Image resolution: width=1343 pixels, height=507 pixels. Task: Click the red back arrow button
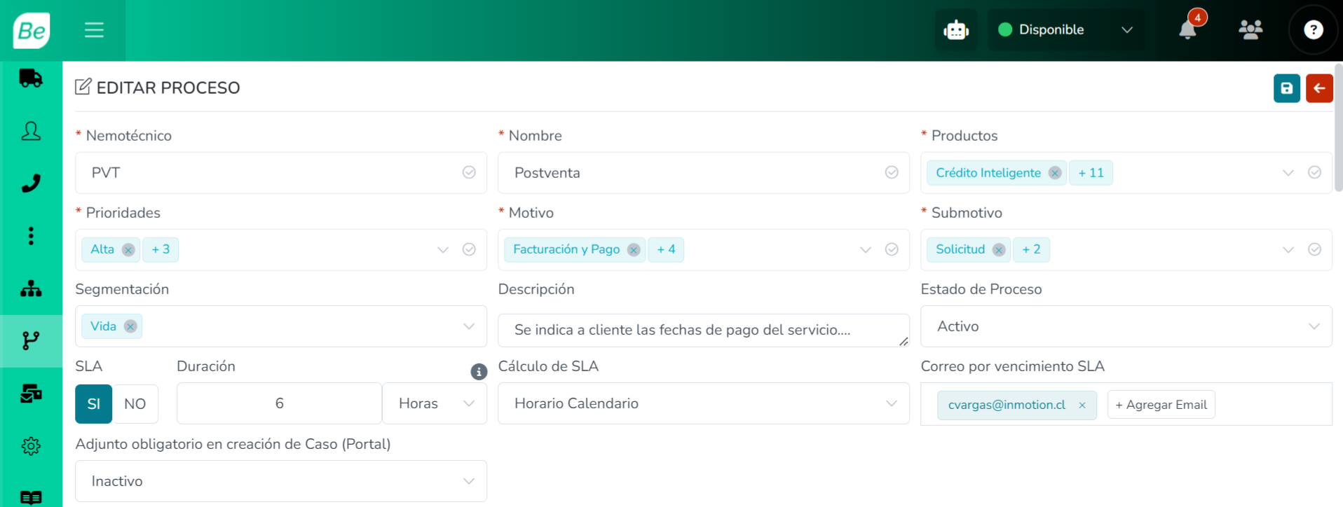1318,88
